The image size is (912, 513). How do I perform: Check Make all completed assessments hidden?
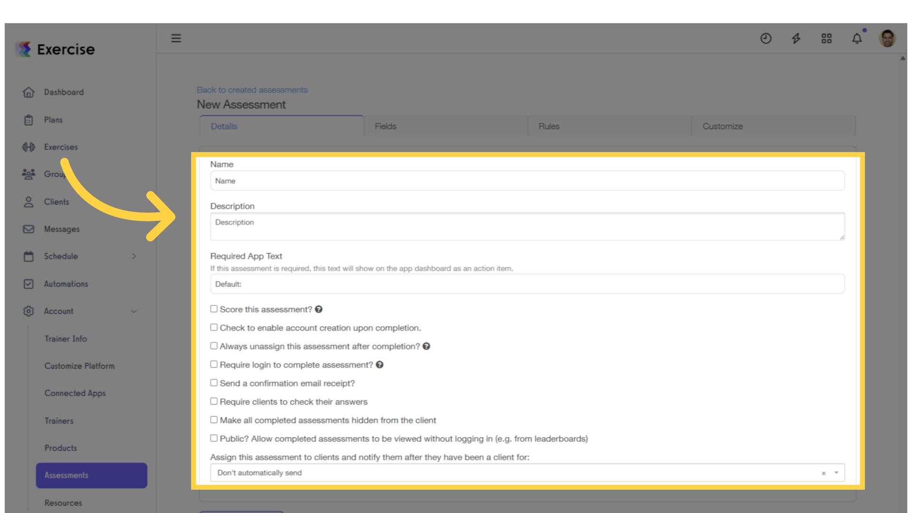coord(214,420)
